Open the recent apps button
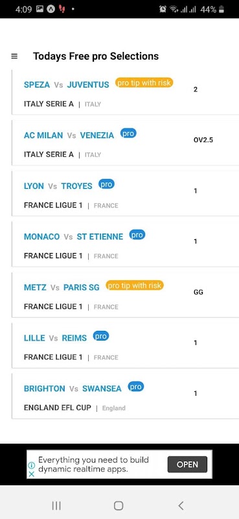Screen dimensions: 239x519 56,505
